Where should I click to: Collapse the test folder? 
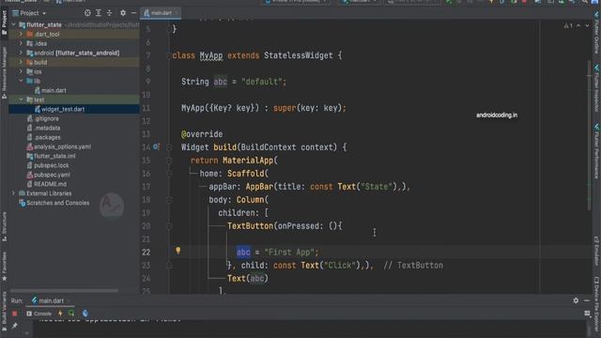tap(21, 100)
